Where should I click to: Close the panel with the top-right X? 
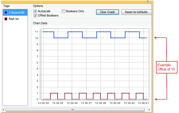click(148, 1)
